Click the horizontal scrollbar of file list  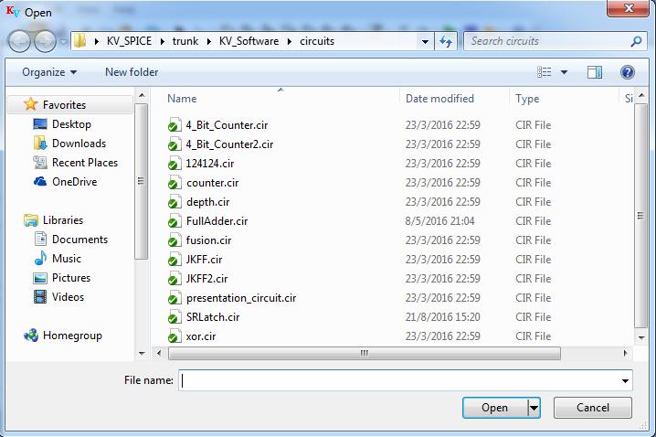pos(364,353)
